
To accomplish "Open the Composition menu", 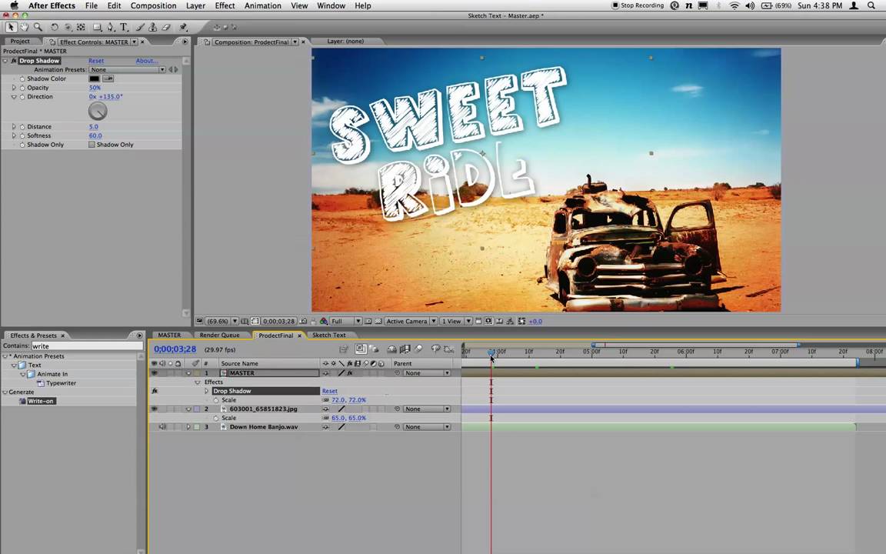I will (153, 5).
